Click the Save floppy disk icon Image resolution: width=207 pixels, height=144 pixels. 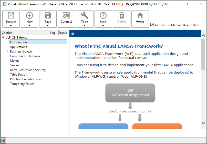click(48, 15)
